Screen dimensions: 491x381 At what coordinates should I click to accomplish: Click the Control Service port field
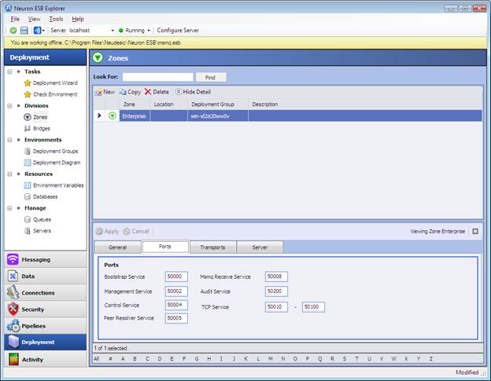click(x=176, y=305)
